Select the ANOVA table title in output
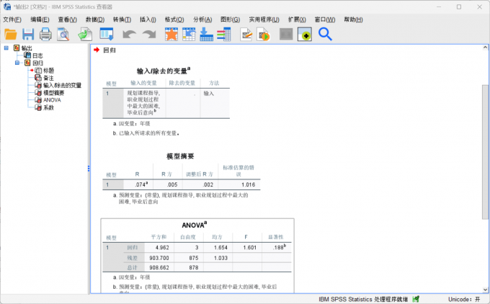This screenshot has height=304, width=490. pyautogui.click(x=194, y=225)
